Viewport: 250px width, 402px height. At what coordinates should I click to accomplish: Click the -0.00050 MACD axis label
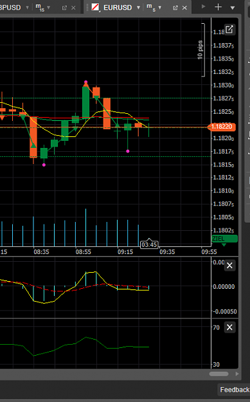(x=225, y=311)
